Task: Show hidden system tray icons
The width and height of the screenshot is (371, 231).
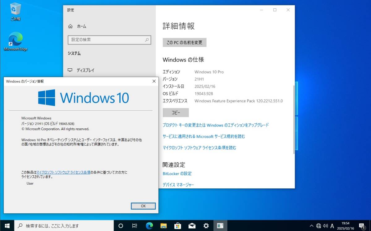Action: [312, 225]
